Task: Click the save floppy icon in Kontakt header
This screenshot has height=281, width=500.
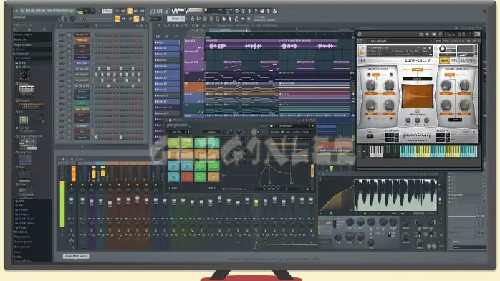Action: coord(421,34)
